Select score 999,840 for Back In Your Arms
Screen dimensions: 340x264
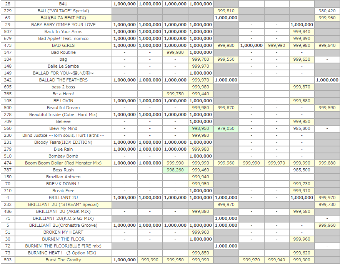pos(302,32)
